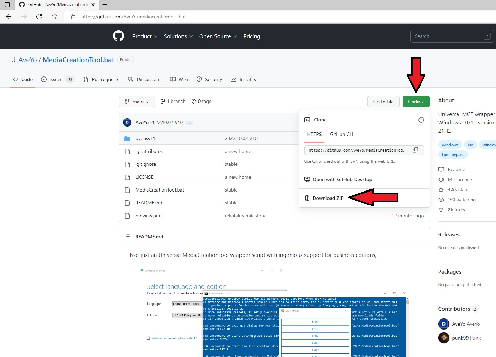This screenshot has height=357, width=496.
Task: Switch to GitHub CLI clone tab
Action: [x=341, y=134]
